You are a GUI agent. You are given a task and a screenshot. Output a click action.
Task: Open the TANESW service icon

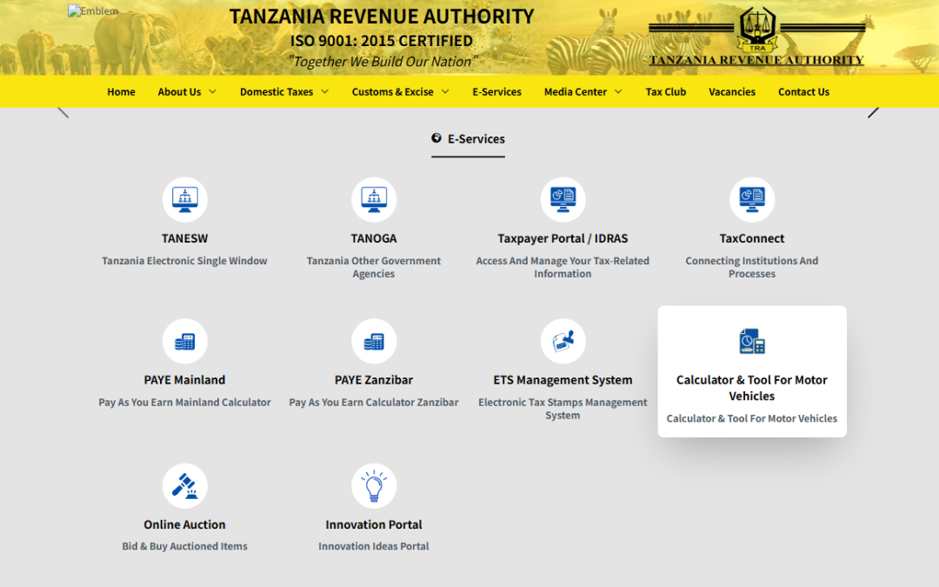point(184,199)
